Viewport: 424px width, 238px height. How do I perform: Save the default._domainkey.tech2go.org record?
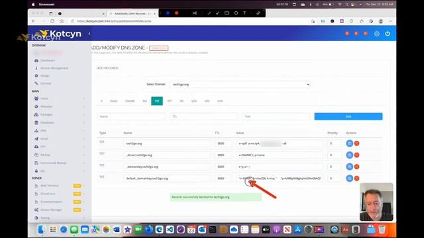(349, 178)
